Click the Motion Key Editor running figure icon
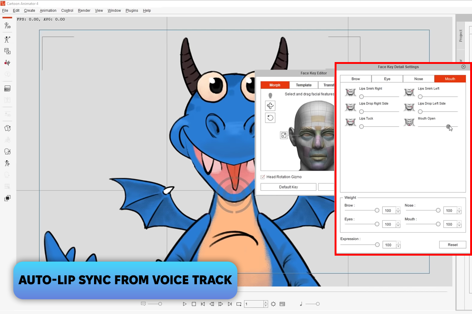The height and width of the screenshot is (314, 472). click(7, 163)
